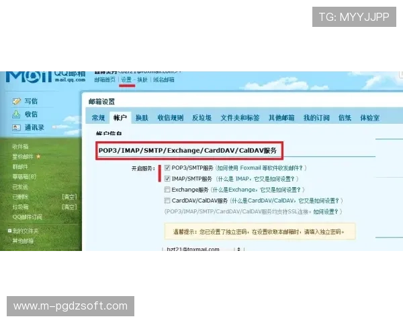403x323 pixels.
Task: Click the QQ Mail logo
Action: click(x=46, y=77)
